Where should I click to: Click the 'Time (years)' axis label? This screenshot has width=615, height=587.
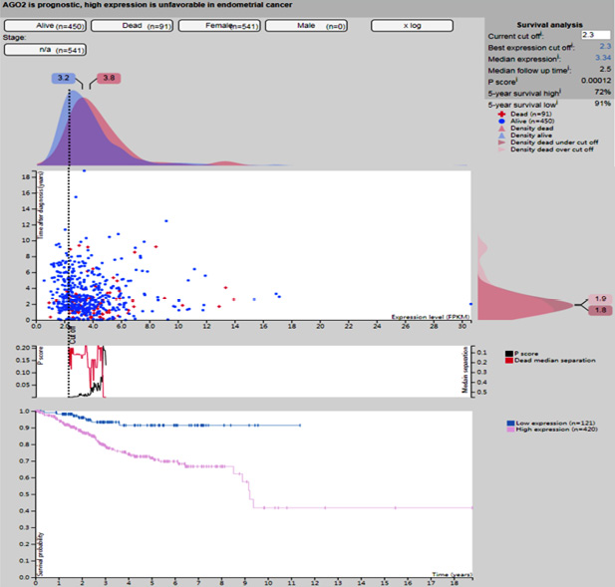pos(452,574)
